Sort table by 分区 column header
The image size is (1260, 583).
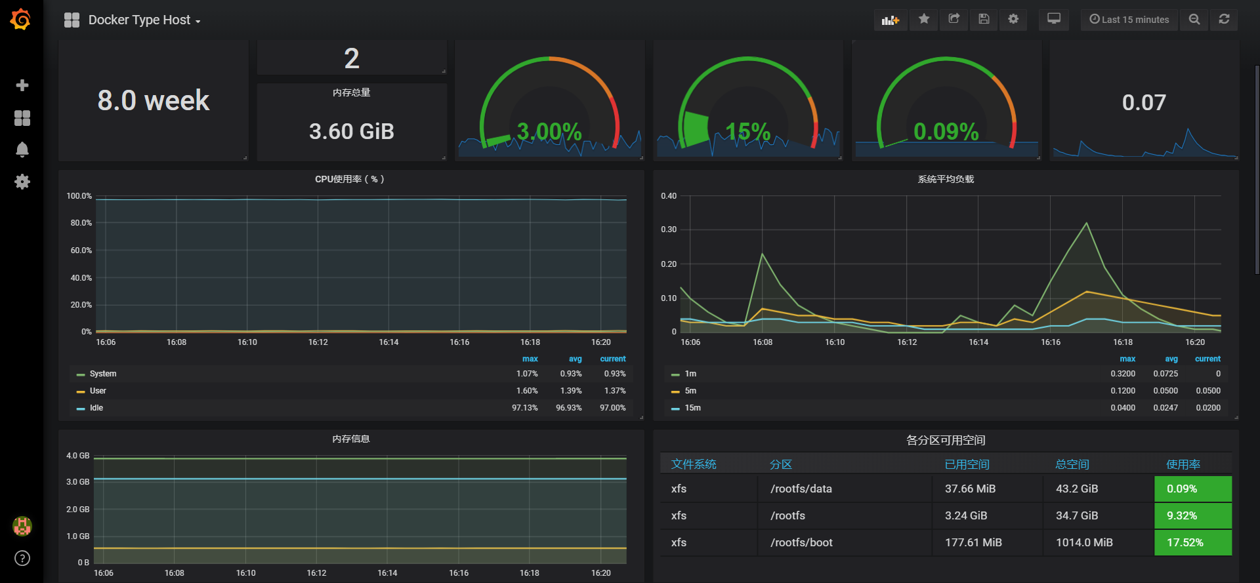coord(781,464)
